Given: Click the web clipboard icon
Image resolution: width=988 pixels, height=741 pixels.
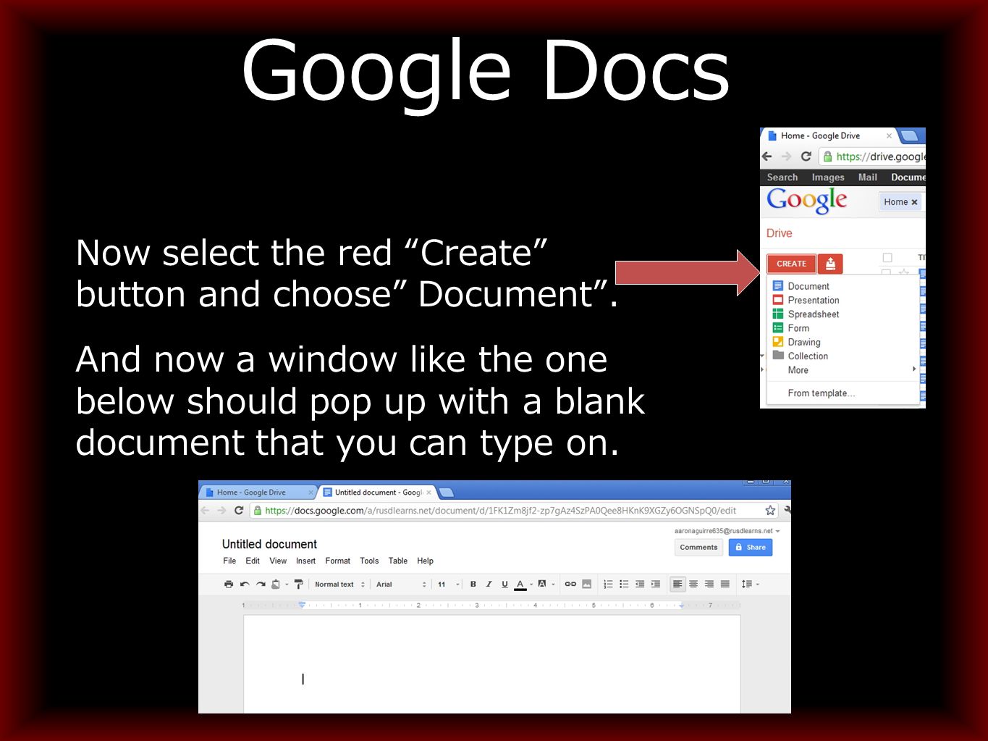Looking at the screenshot, I should 276,584.
